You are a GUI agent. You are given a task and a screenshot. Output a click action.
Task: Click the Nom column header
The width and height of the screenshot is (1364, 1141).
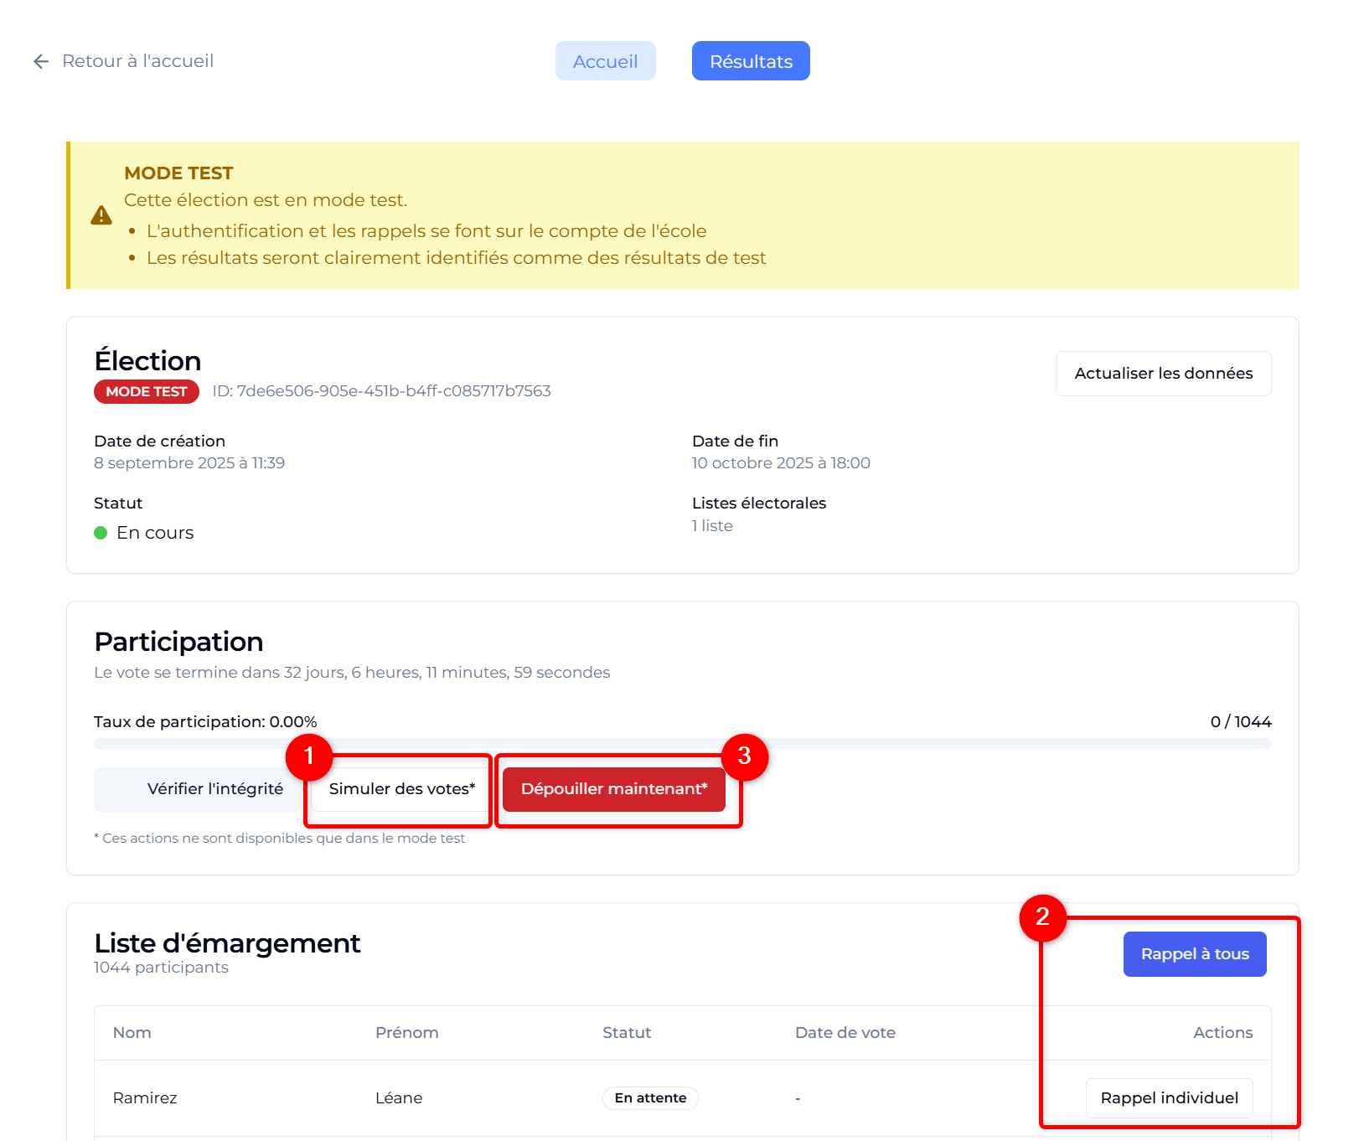132,1032
